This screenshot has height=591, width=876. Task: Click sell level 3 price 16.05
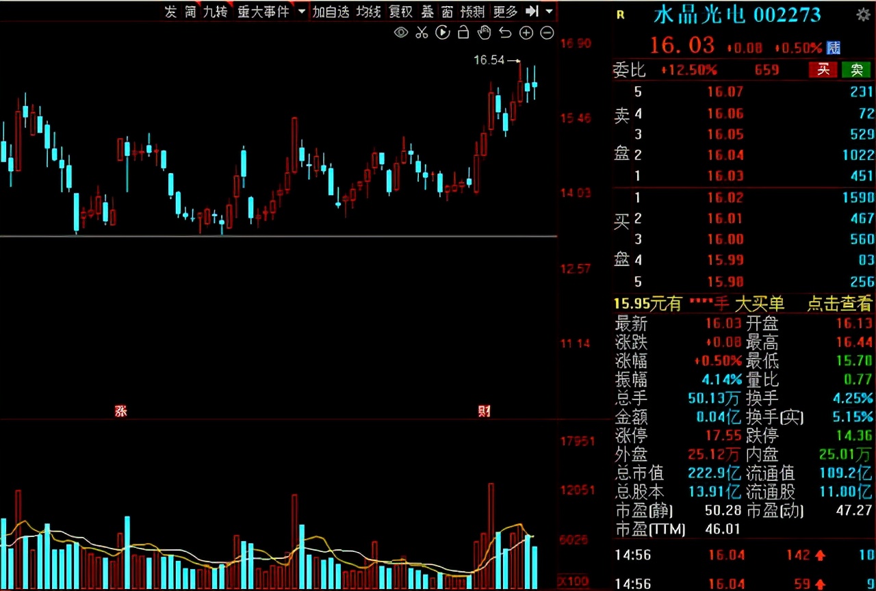click(725, 134)
